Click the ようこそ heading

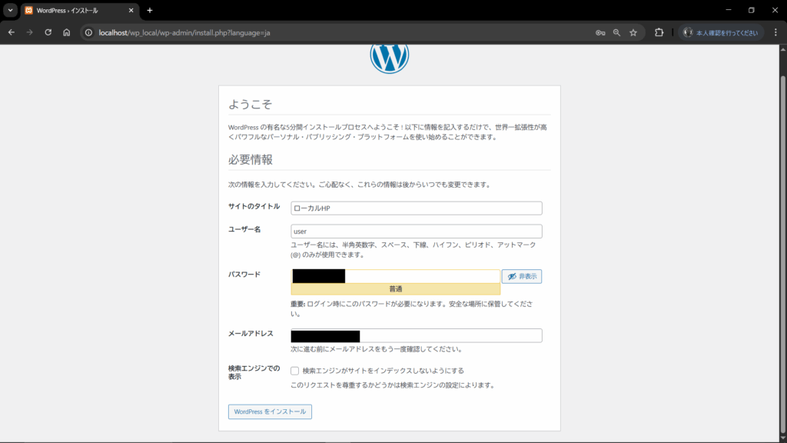click(250, 105)
